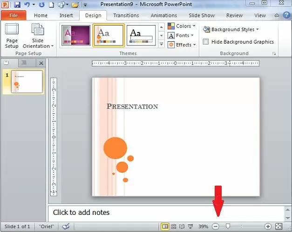Click the Save icon in Quick Access Toolbar
The height and width of the screenshot is (232, 292).
click(x=17, y=5)
